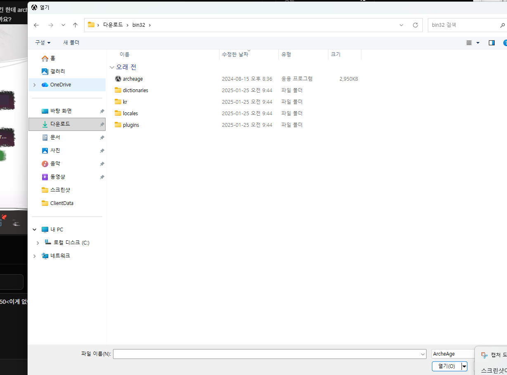Image resolution: width=507 pixels, height=375 pixels.
Task: Open address bar history dropdown
Action: pyautogui.click(x=401, y=25)
